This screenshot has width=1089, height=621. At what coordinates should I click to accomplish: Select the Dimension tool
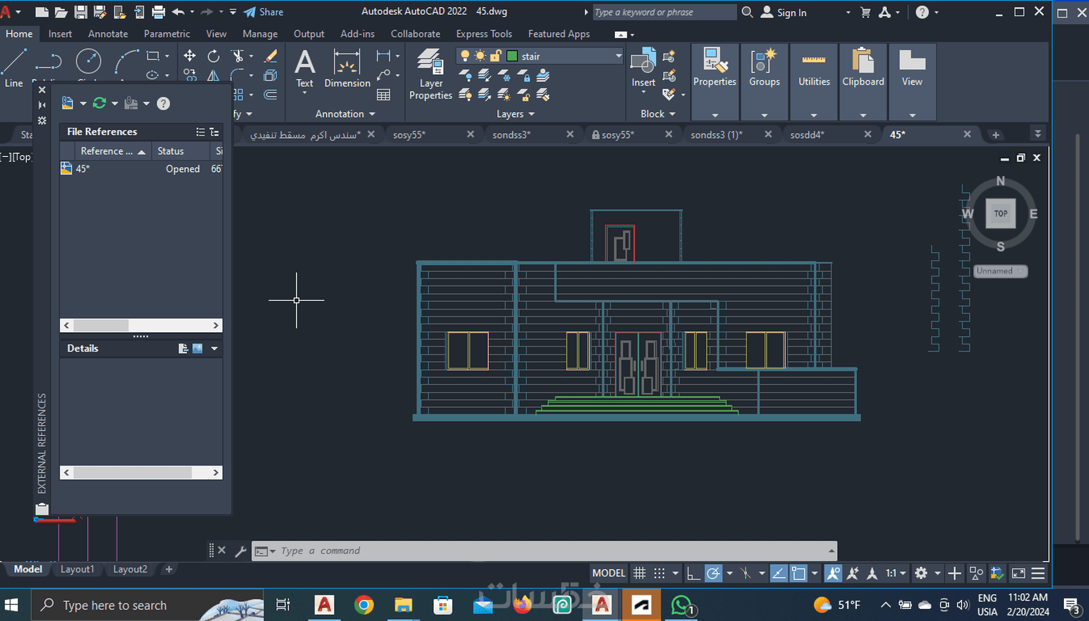coord(347,69)
